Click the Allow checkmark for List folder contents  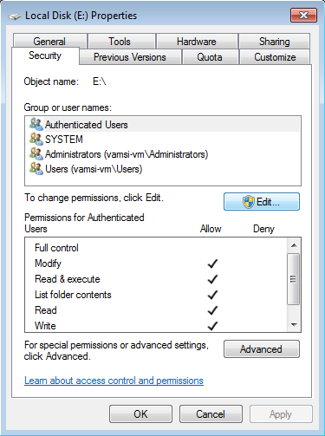coord(212,295)
